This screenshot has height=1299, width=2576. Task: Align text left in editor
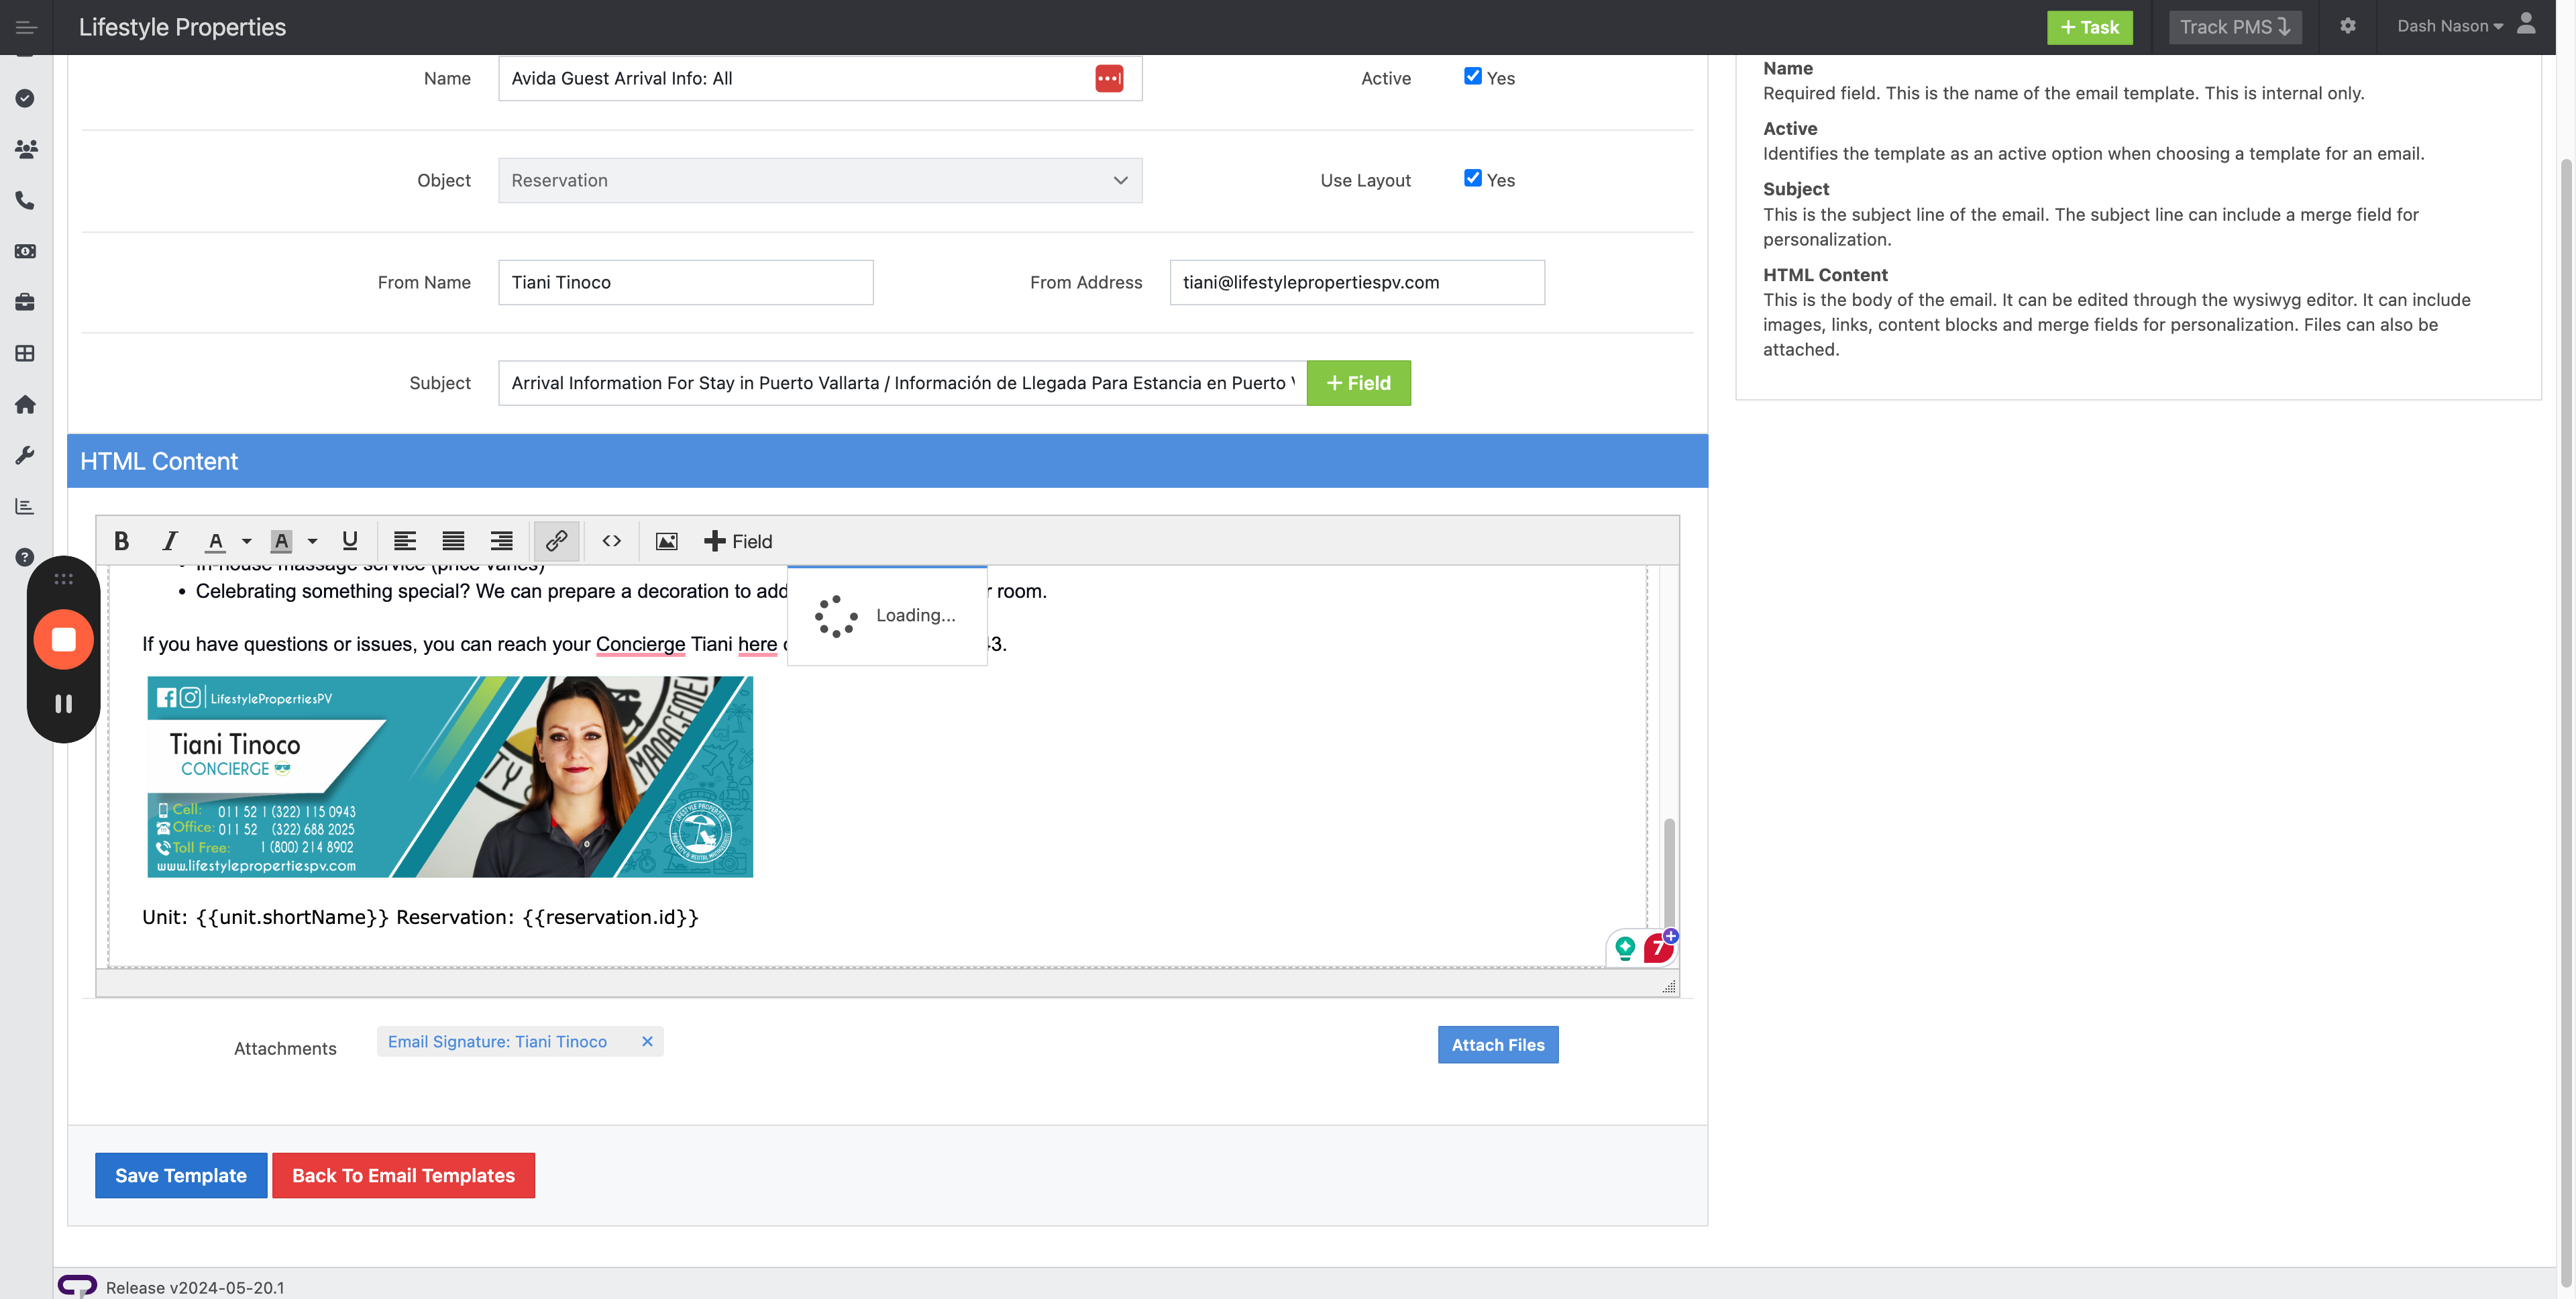click(x=404, y=541)
